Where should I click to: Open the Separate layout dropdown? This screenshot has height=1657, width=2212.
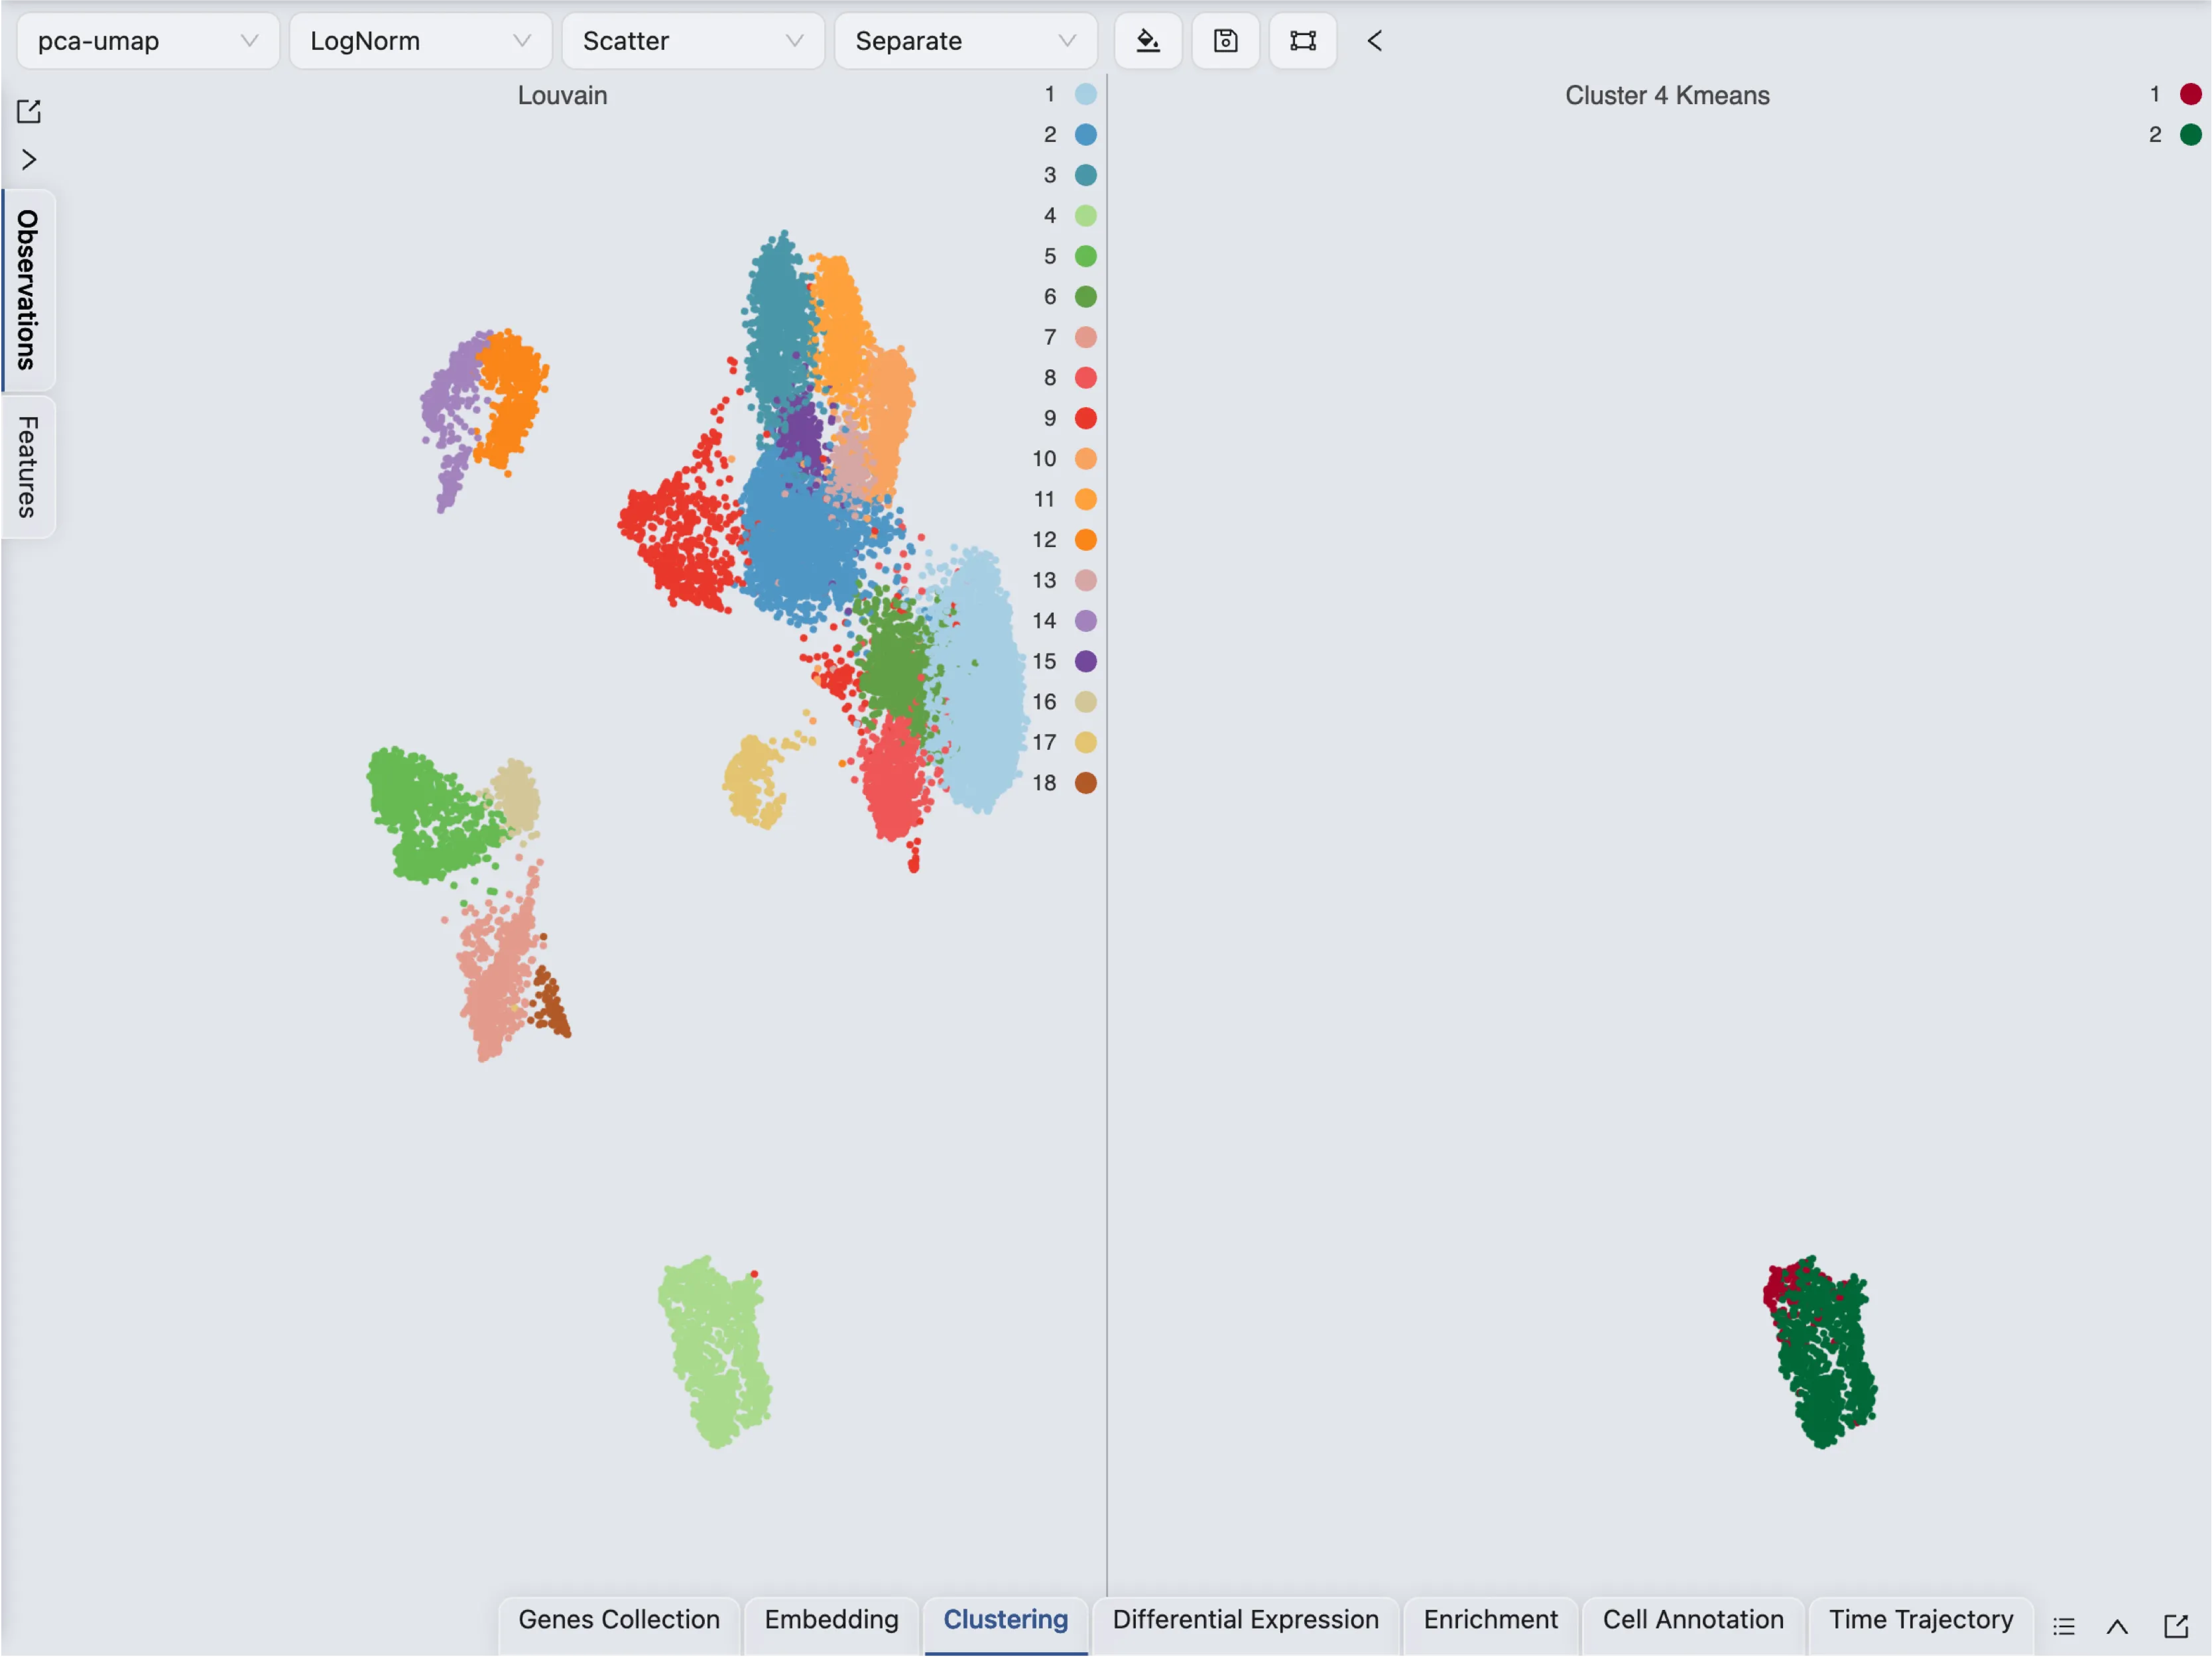pos(965,41)
